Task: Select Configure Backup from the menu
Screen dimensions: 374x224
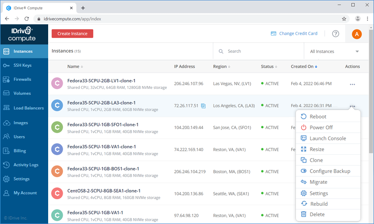Action: click(x=328, y=171)
